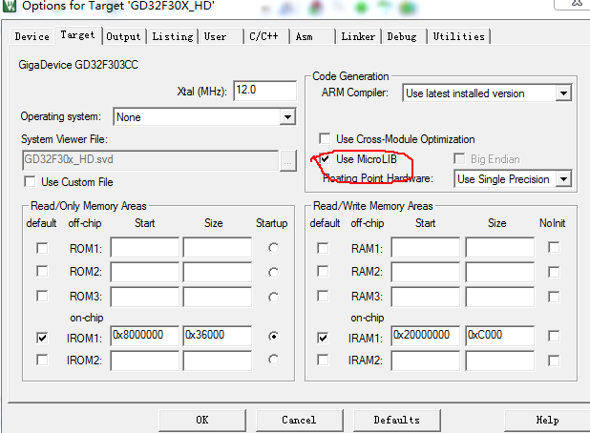This screenshot has width=590, height=433.
Task: Check the IRAM2 NoInit checkbox
Action: 554,361
